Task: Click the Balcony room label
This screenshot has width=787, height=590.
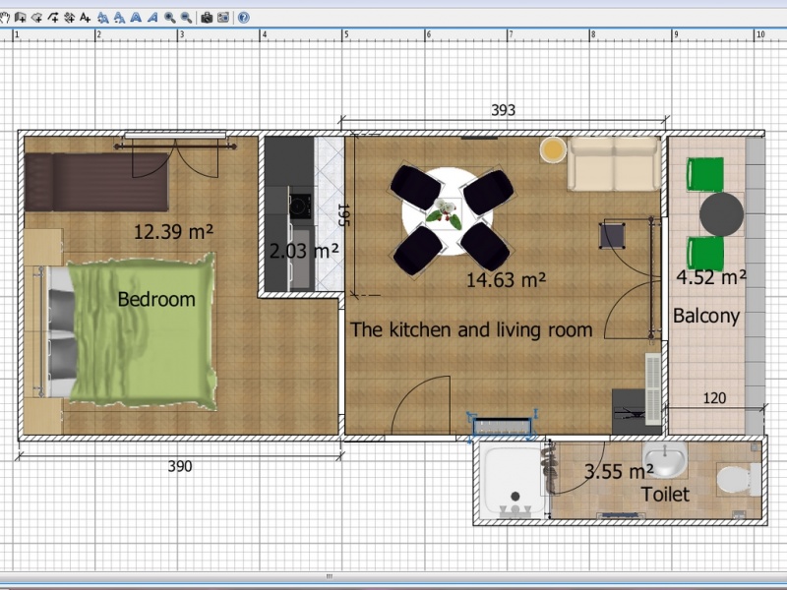Action: pos(706,316)
